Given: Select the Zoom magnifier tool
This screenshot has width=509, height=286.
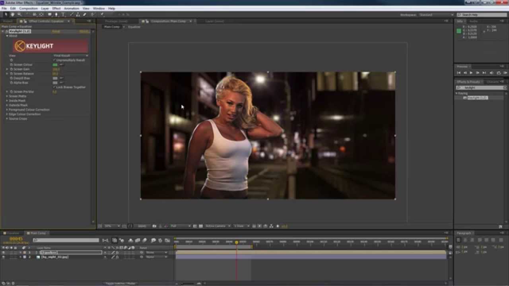Looking at the screenshot, I should pyautogui.click(x=19, y=14).
